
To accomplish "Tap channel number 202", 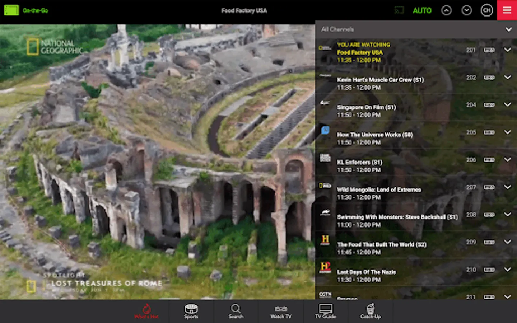I will (471, 78).
